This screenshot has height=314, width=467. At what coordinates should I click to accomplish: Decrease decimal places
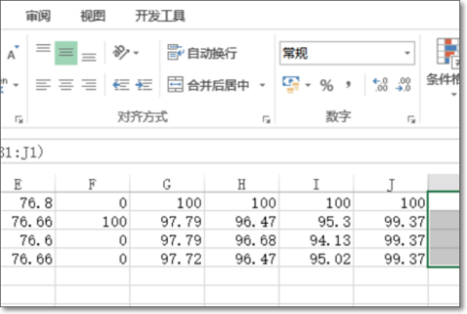[x=403, y=85]
